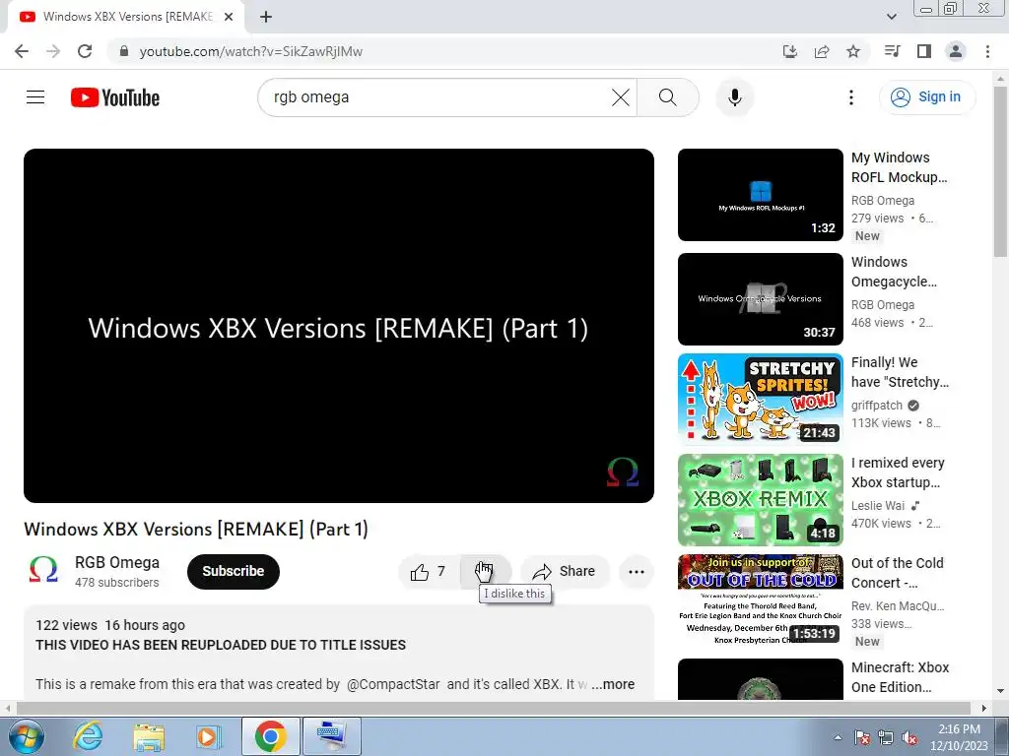Screen dimensions: 1009x756
Task: Open media controls icon in toolbar
Action: point(892,51)
